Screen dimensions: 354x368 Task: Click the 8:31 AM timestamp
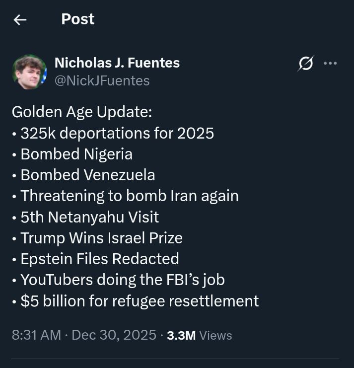36,335
